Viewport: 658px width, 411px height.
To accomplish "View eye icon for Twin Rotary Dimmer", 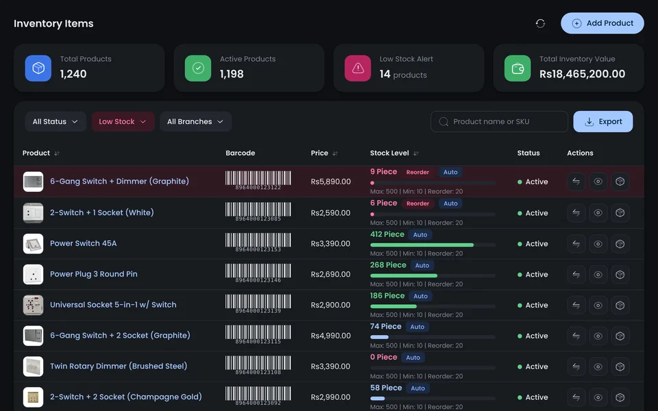I will (x=598, y=366).
